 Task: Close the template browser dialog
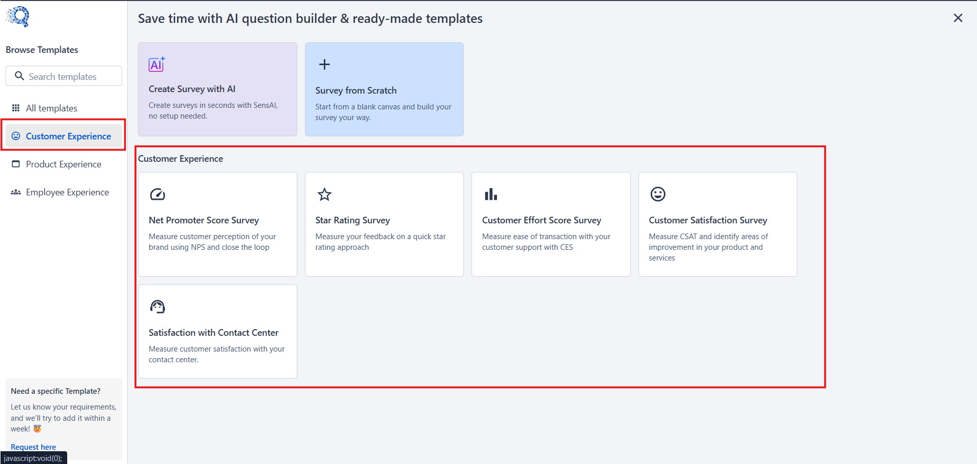958,18
